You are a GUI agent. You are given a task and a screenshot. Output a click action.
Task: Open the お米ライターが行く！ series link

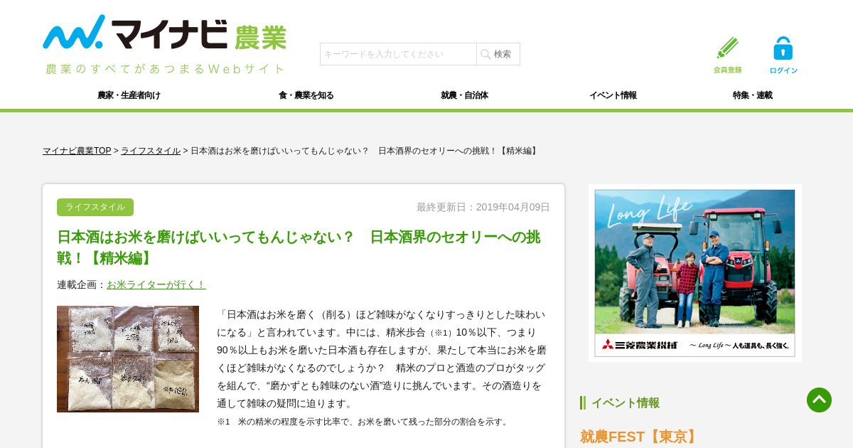pyautogui.click(x=156, y=284)
